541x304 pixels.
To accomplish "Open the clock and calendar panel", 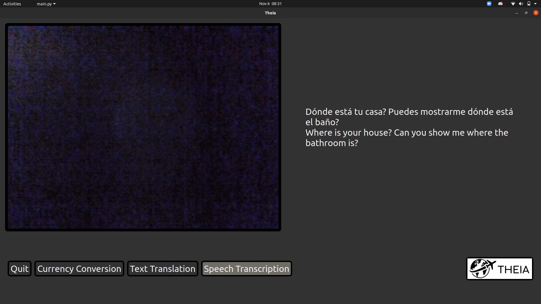I will [270, 4].
